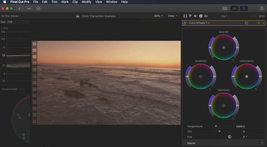
Task: Open the Video inspector filmstrip icon
Action: (185, 16)
